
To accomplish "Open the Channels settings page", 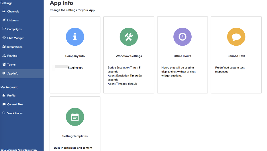I will point(13,11).
